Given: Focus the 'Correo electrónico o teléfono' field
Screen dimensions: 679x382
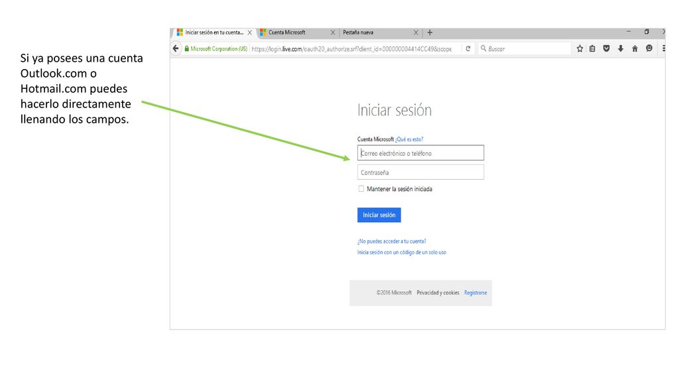Looking at the screenshot, I should (420, 153).
